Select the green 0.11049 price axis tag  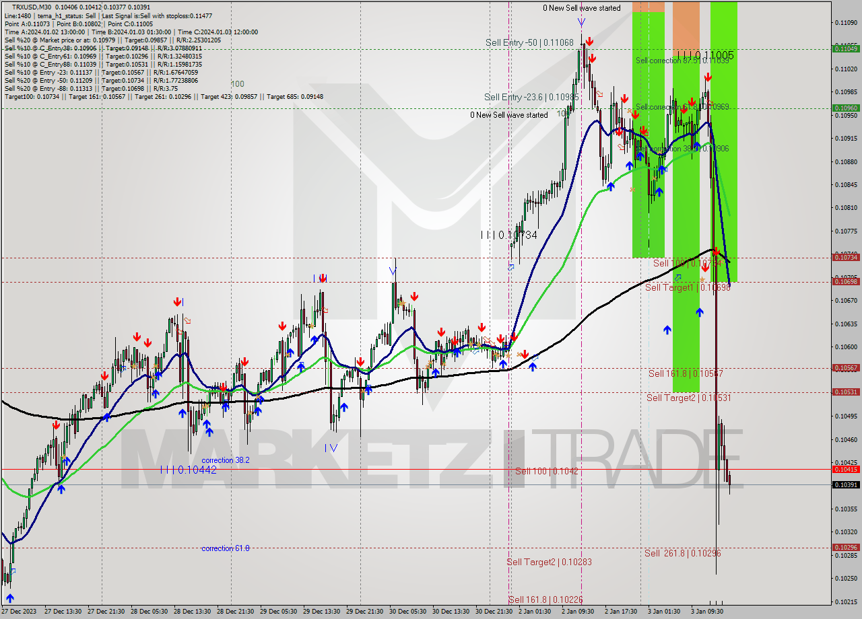(846, 48)
